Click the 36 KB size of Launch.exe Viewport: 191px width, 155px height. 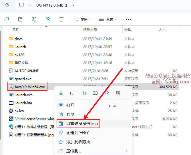[x=173, y=95]
